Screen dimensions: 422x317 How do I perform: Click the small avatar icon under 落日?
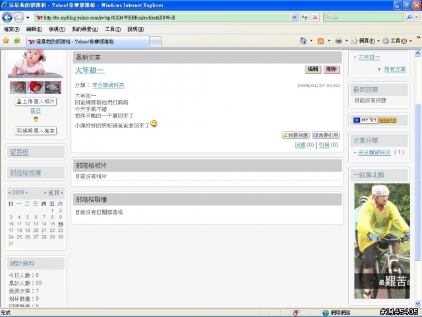pos(36,119)
